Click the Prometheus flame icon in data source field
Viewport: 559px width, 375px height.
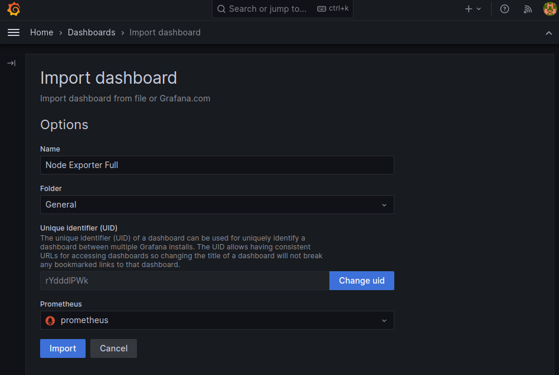(50, 320)
